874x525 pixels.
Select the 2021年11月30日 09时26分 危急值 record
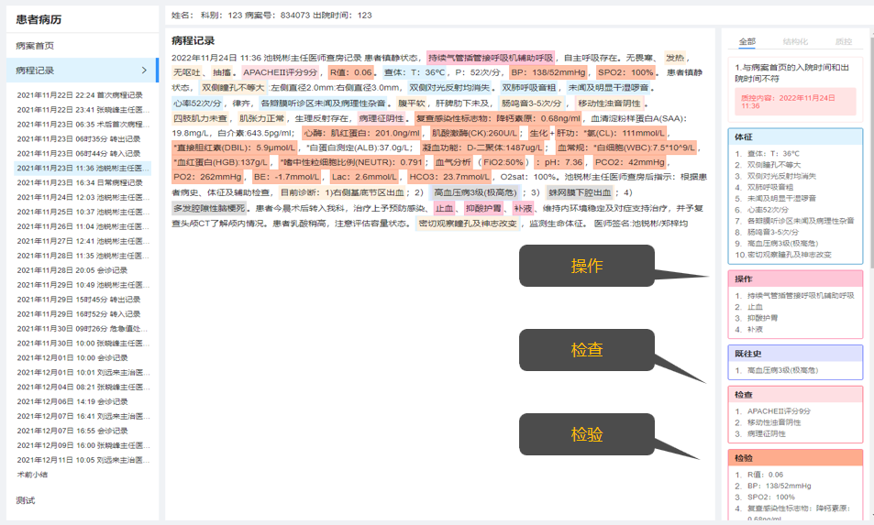[x=80, y=329]
